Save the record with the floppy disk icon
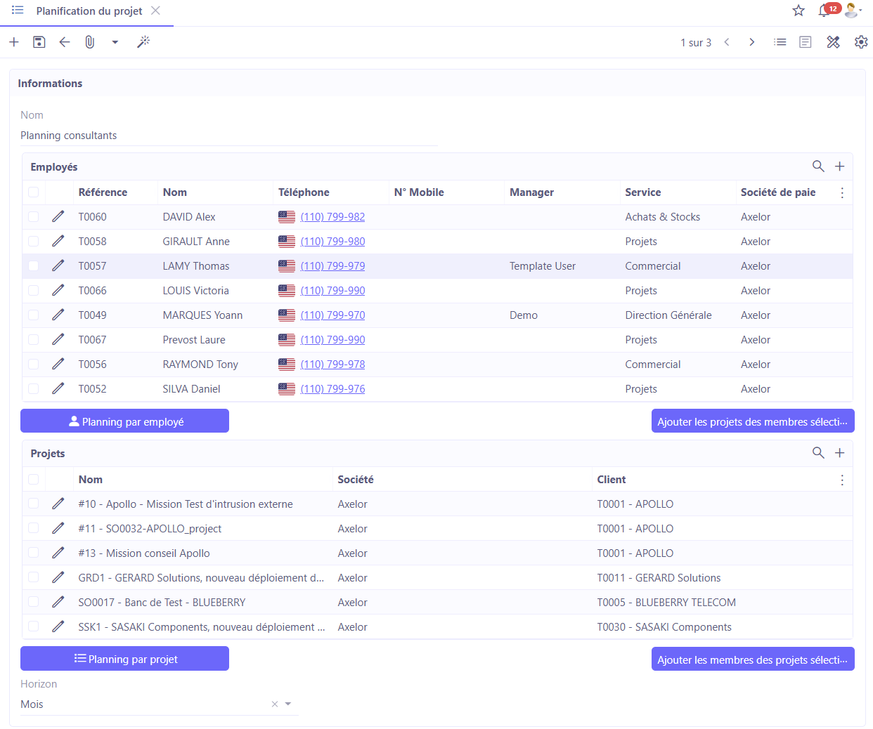This screenshot has height=729, width=873. click(39, 42)
